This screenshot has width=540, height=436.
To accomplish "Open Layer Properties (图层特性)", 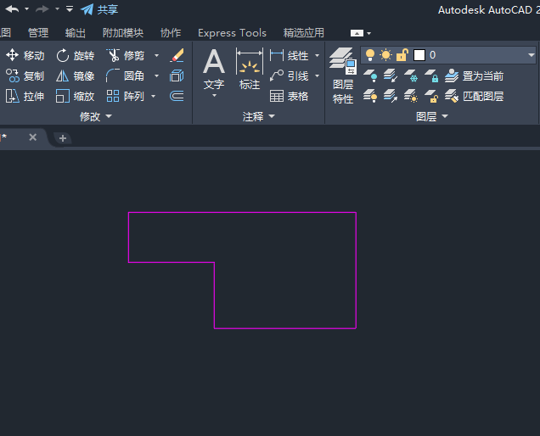I will point(343,75).
